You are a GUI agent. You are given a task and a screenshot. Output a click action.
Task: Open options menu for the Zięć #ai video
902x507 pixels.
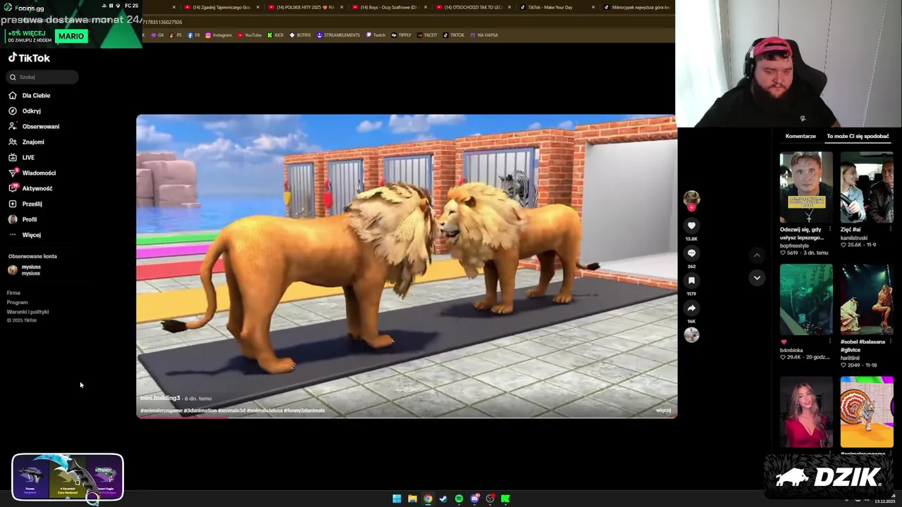(891, 229)
